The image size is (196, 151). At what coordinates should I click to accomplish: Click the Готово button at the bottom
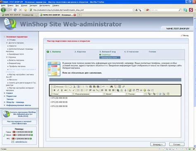coord(177,144)
